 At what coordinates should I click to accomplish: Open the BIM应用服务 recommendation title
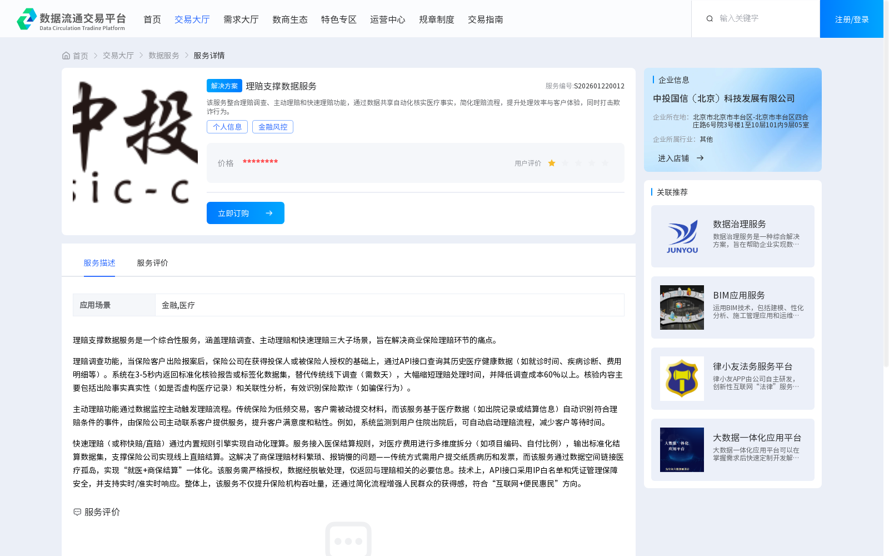(x=739, y=295)
